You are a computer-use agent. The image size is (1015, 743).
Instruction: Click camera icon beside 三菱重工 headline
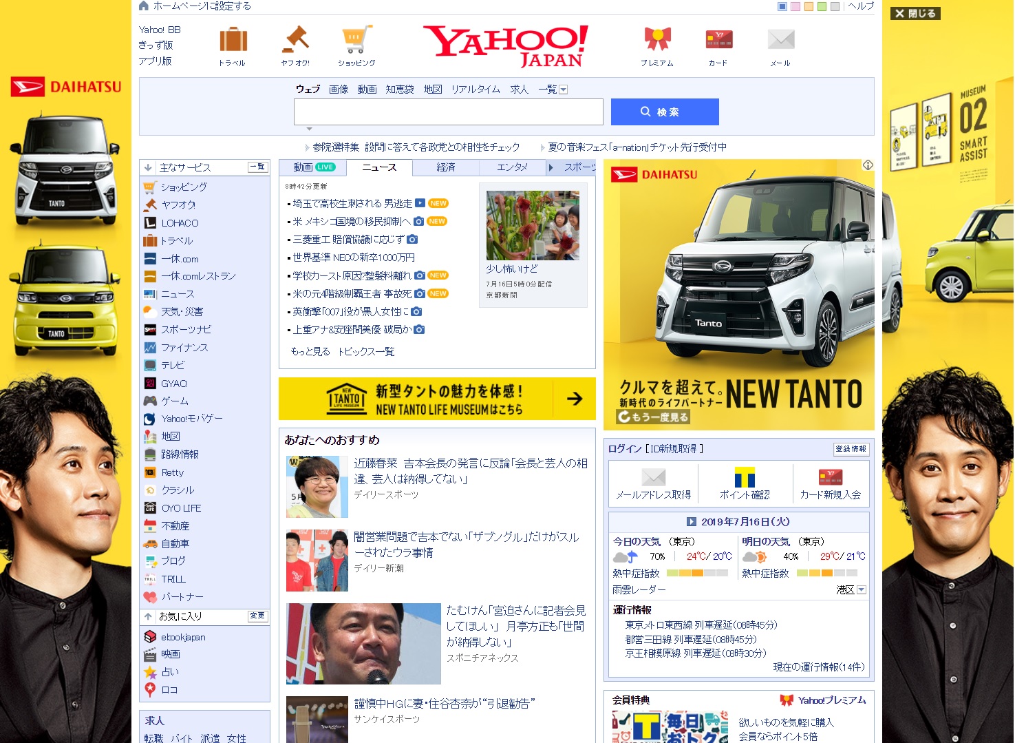click(x=412, y=240)
